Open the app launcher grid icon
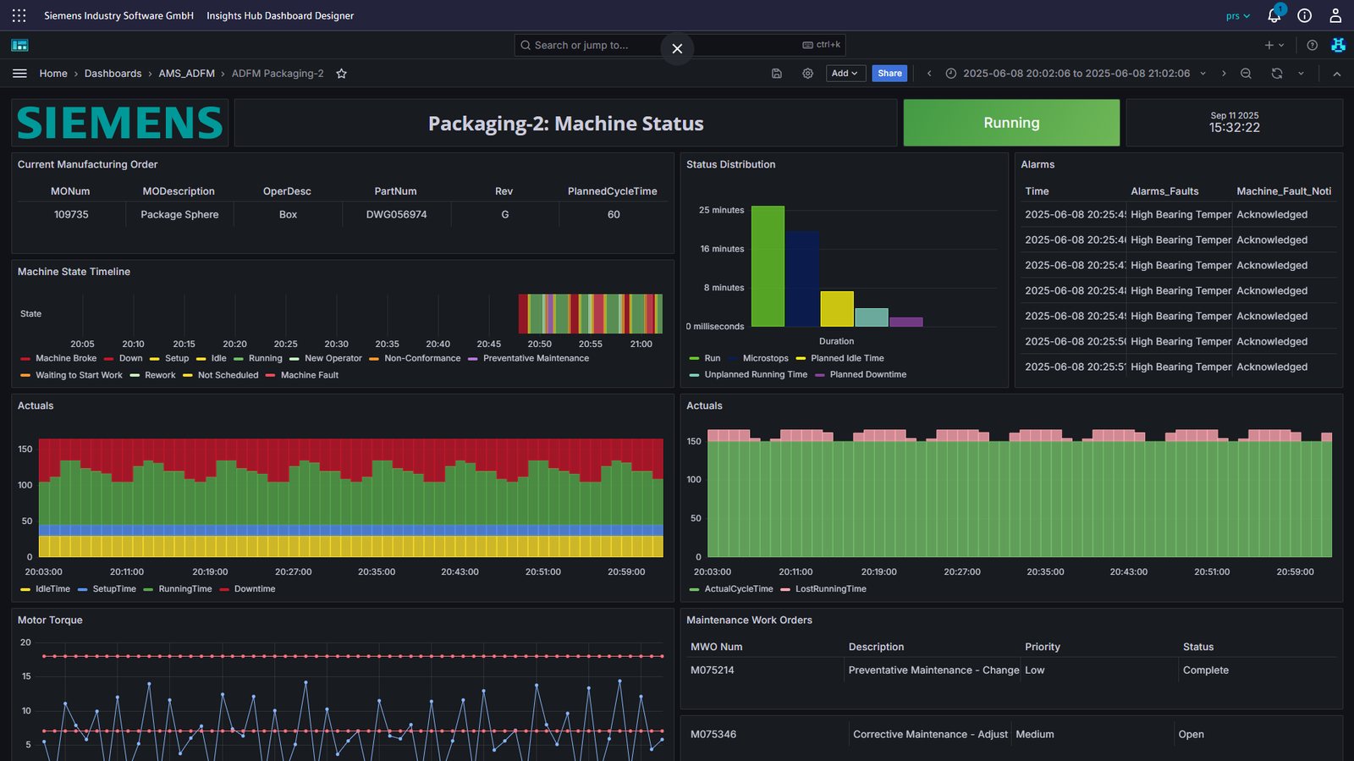 19,15
